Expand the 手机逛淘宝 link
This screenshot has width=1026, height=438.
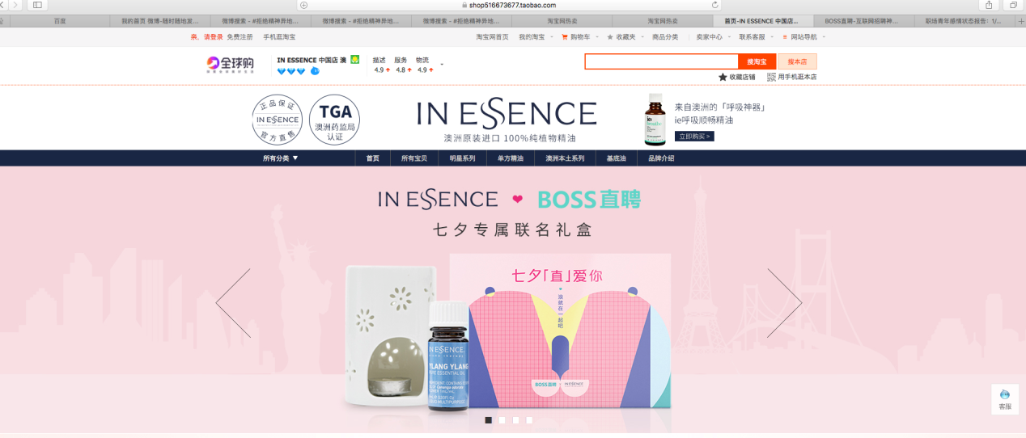pyautogui.click(x=279, y=37)
